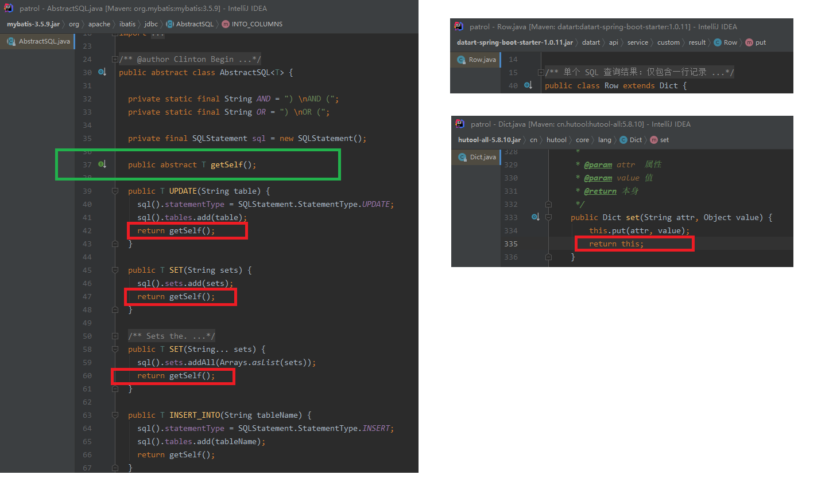Viewport: 829px width, 502px height.
Task: Click the 'core' breadcrumb in Dict.java window
Action: point(582,140)
